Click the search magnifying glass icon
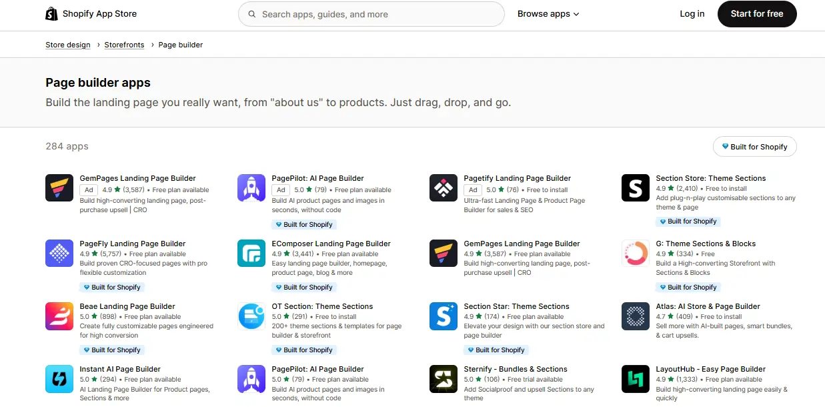 pos(251,13)
